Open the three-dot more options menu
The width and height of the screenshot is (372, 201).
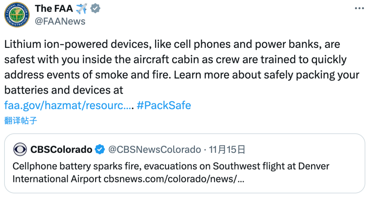click(x=359, y=9)
